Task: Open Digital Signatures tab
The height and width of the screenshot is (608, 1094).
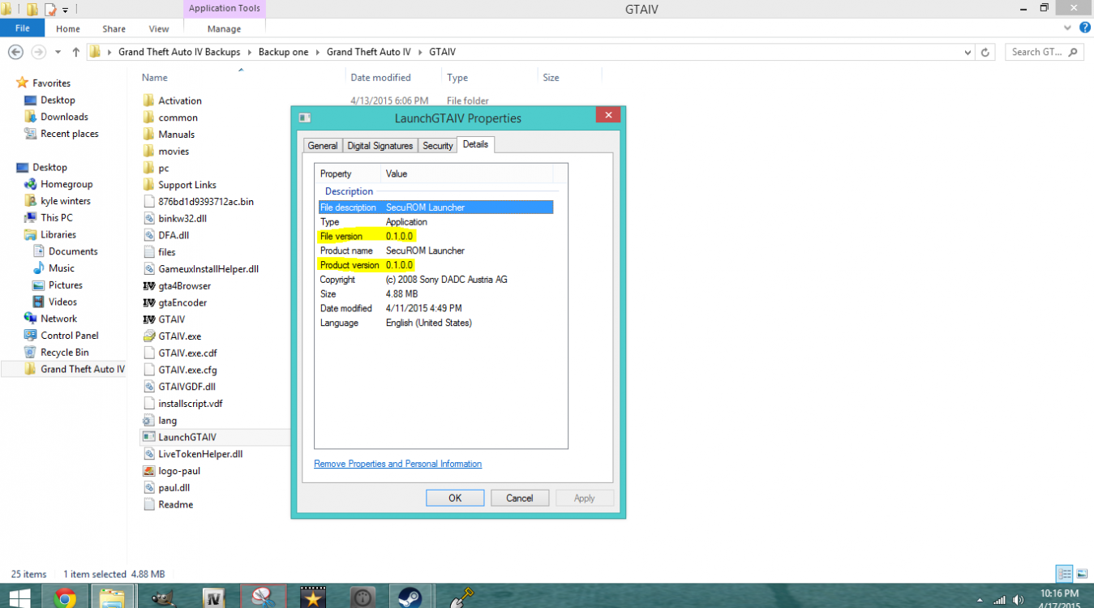Action: tap(380, 146)
